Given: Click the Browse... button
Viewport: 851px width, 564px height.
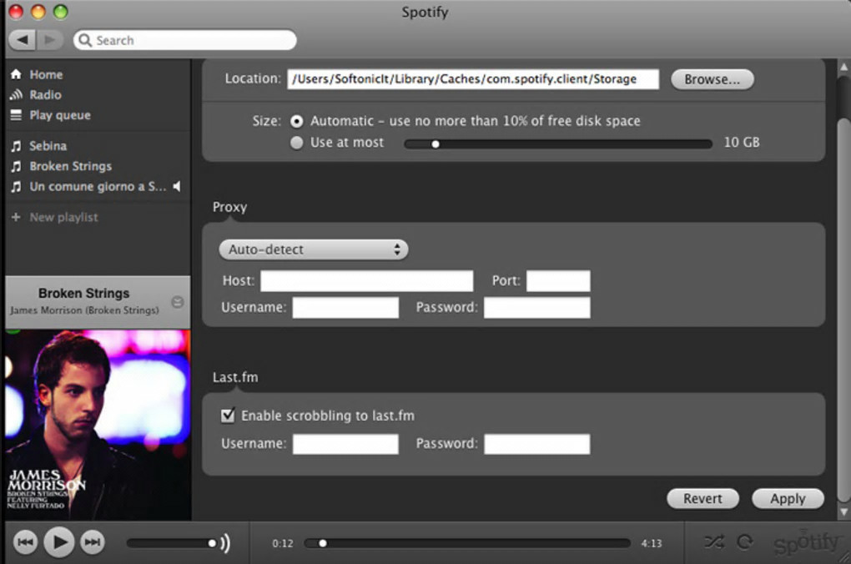Looking at the screenshot, I should tap(712, 79).
